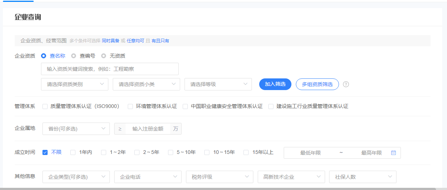Viewport: 447px width, 190px height.
Task: Click the qualification keyword search field
Action: point(110,69)
